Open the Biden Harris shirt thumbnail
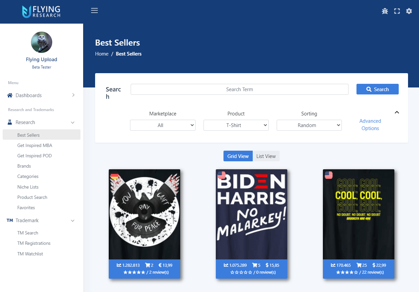The width and height of the screenshot is (419, 292). pyautogui.click(x=251, y=215)
